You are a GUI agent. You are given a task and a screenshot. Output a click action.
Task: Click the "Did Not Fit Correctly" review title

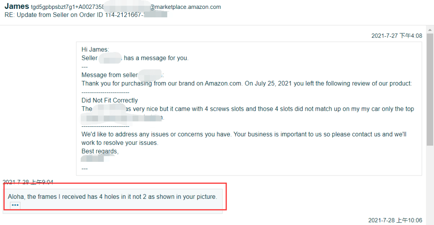[110, 100]
